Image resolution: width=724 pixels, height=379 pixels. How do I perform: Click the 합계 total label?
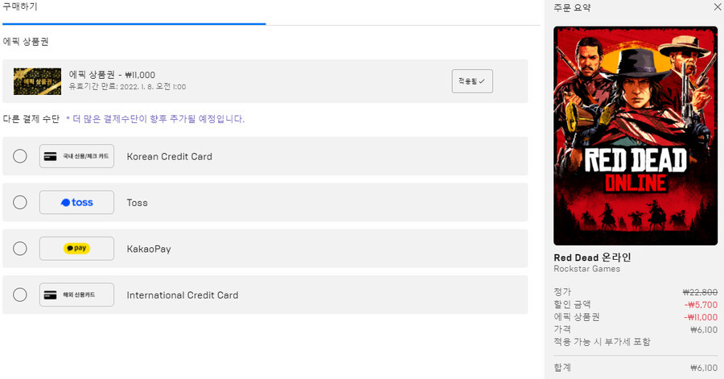[x=562, y=368]
